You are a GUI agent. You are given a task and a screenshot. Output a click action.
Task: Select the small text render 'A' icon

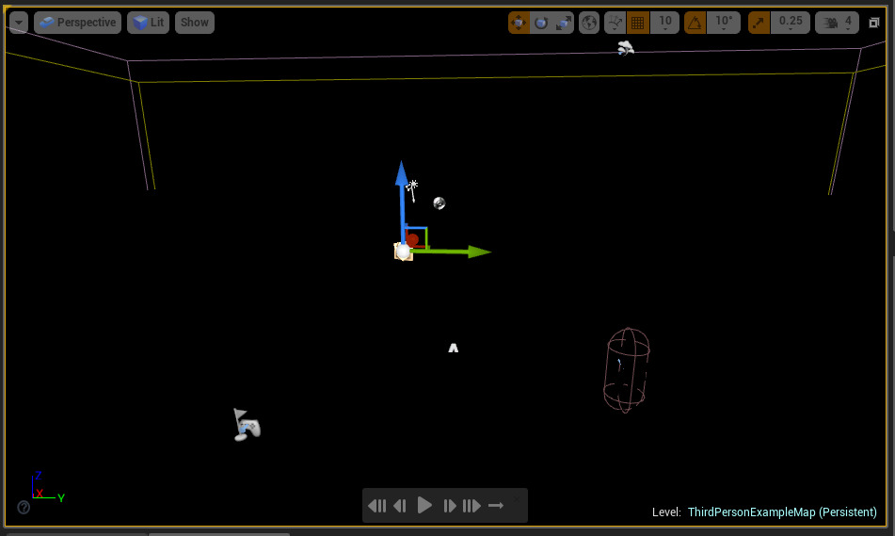click(454, 348)
